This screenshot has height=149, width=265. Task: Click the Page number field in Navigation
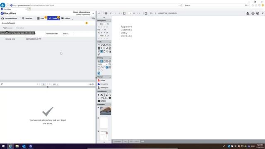click(106, 36)
